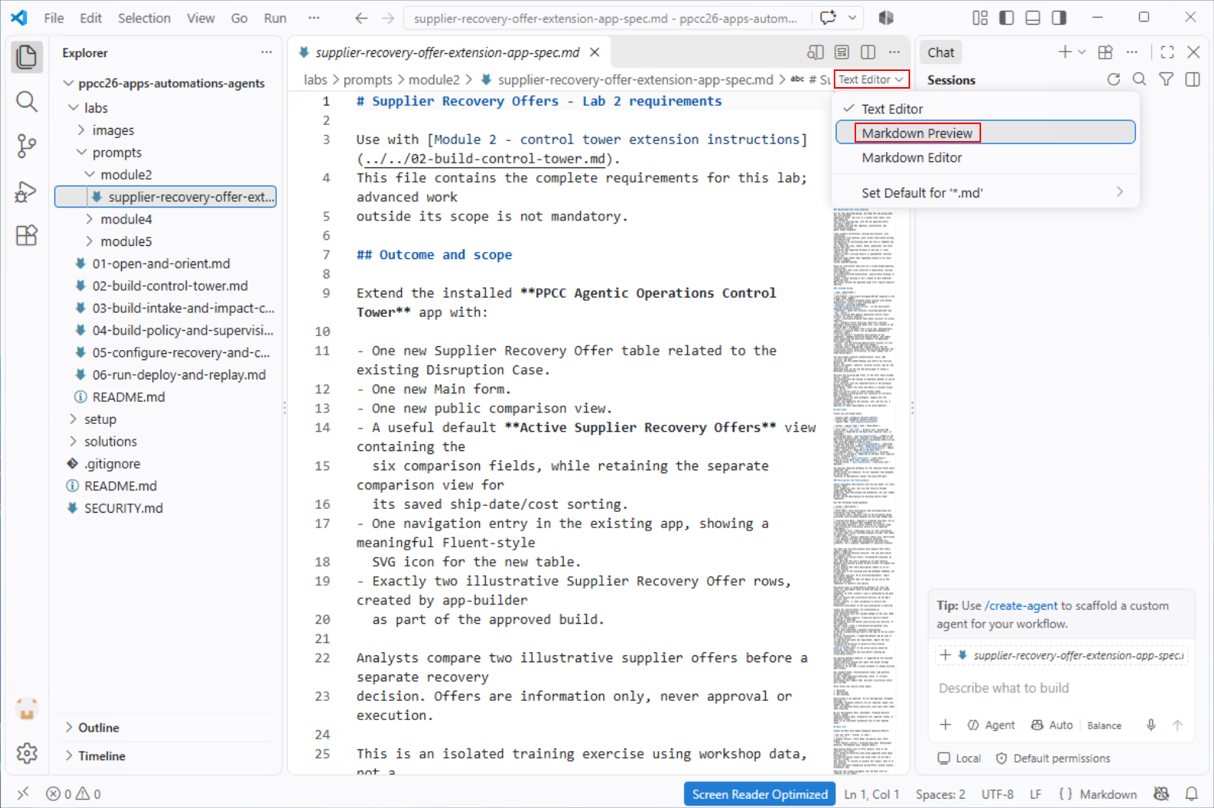Open the Source Control view

click(x=26, y=146)
